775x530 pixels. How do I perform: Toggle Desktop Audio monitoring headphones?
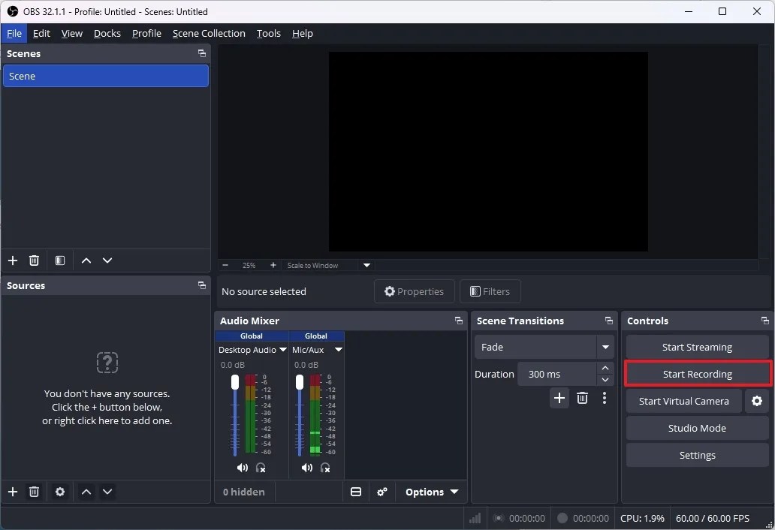pos(261,468)
